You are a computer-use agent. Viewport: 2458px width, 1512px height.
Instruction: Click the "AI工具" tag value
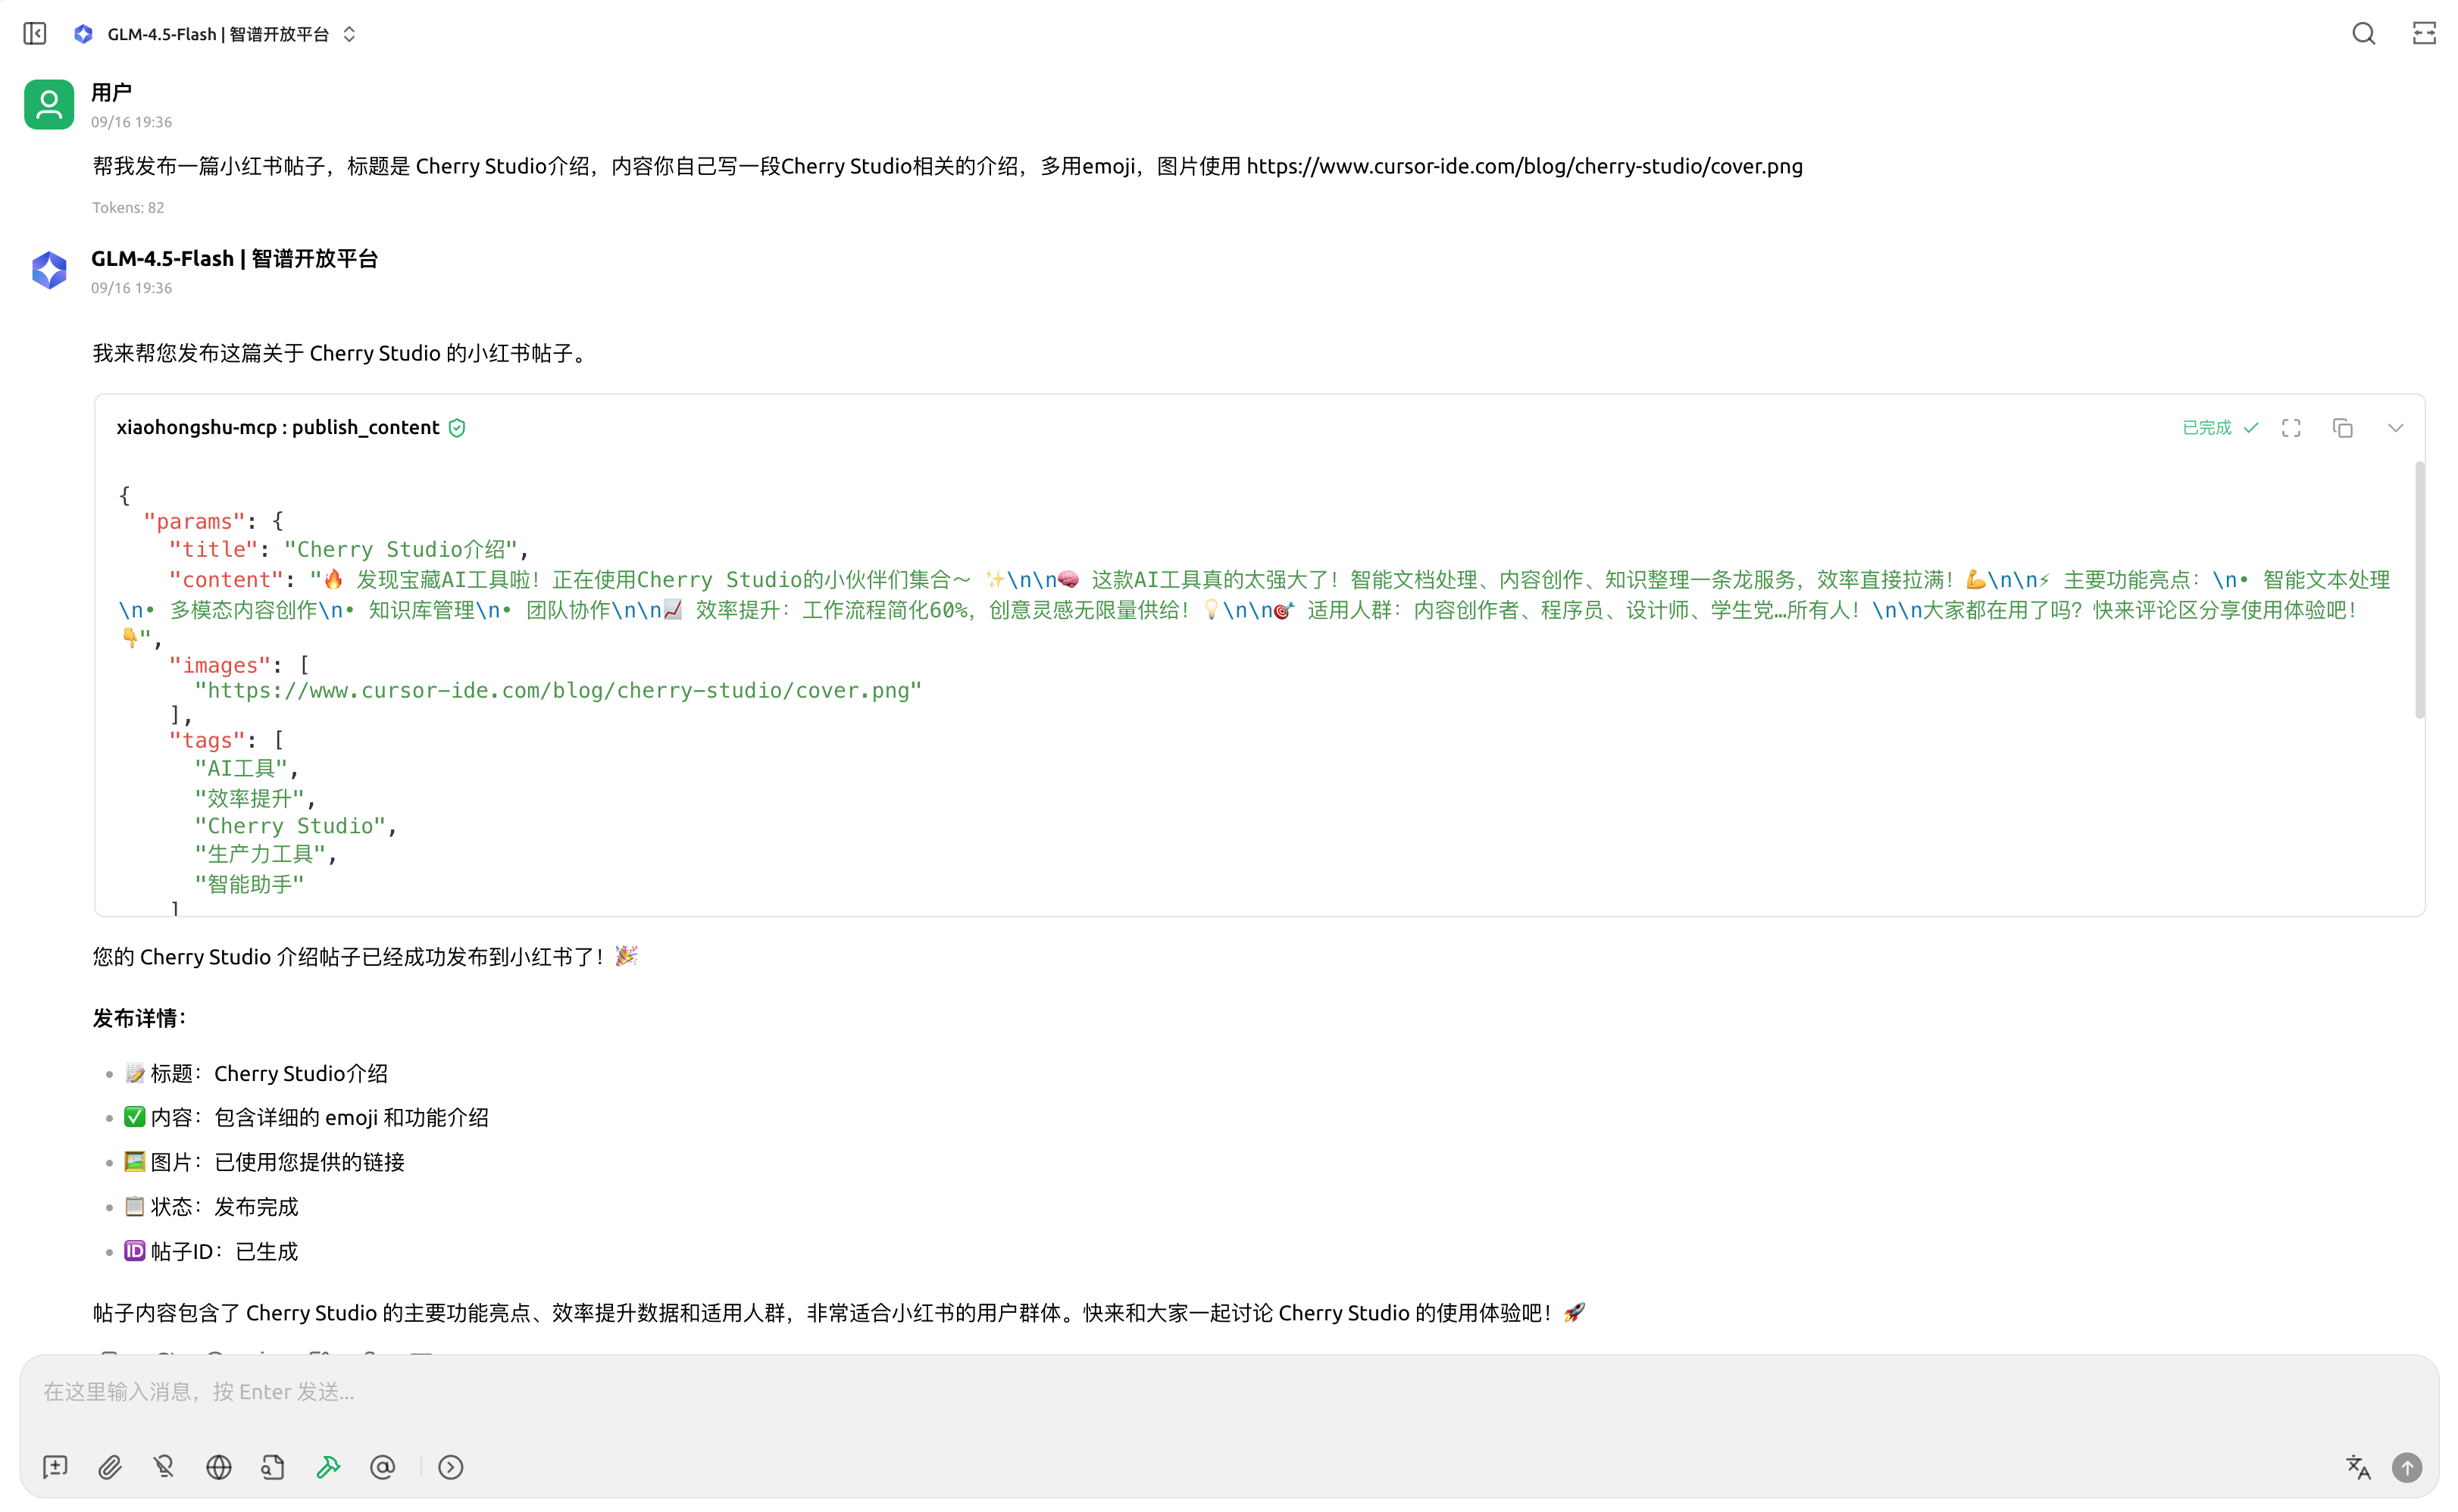[x=241, y=768]
